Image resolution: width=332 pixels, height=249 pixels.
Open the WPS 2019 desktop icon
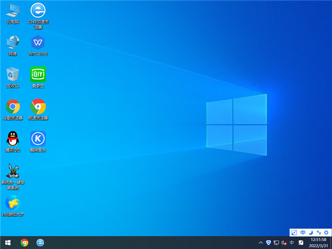(38, 44)
